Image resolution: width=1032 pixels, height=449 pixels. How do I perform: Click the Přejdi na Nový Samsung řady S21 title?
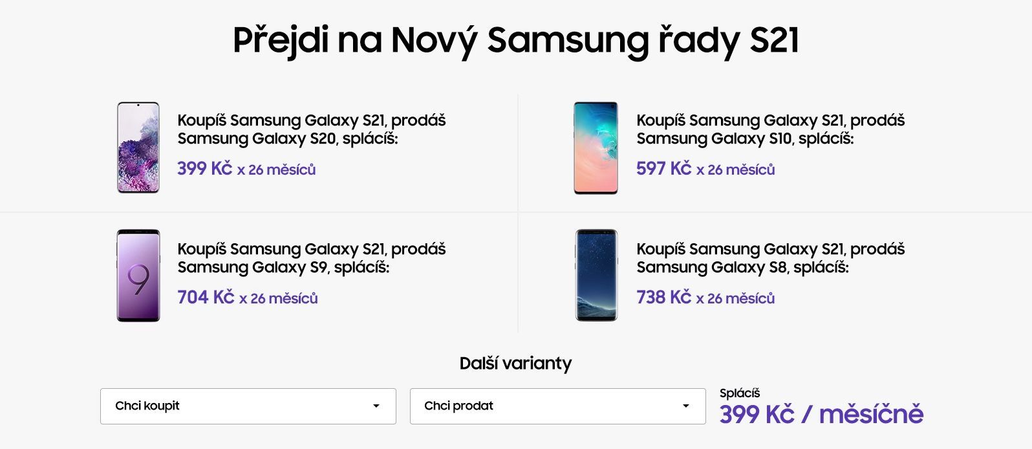[515, 40]
